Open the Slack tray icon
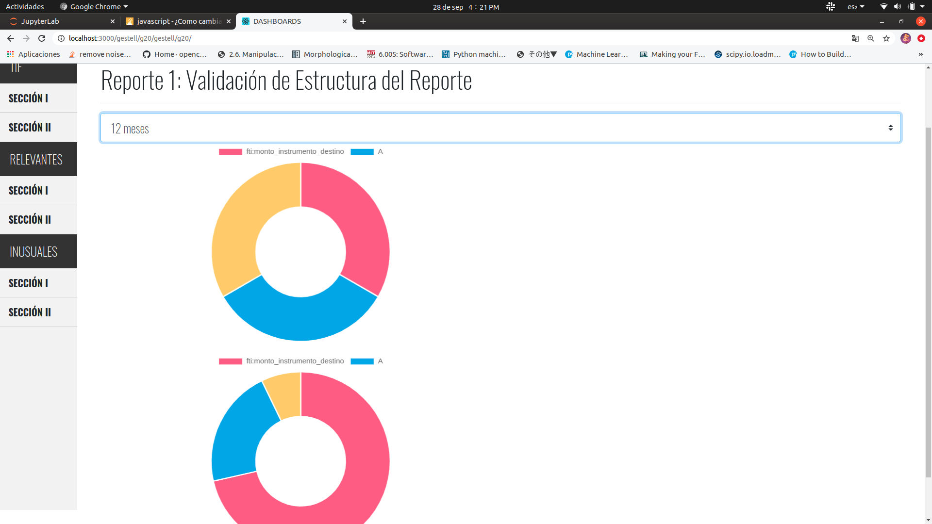This screenshot has height=524, width=932. coord(831,7)
